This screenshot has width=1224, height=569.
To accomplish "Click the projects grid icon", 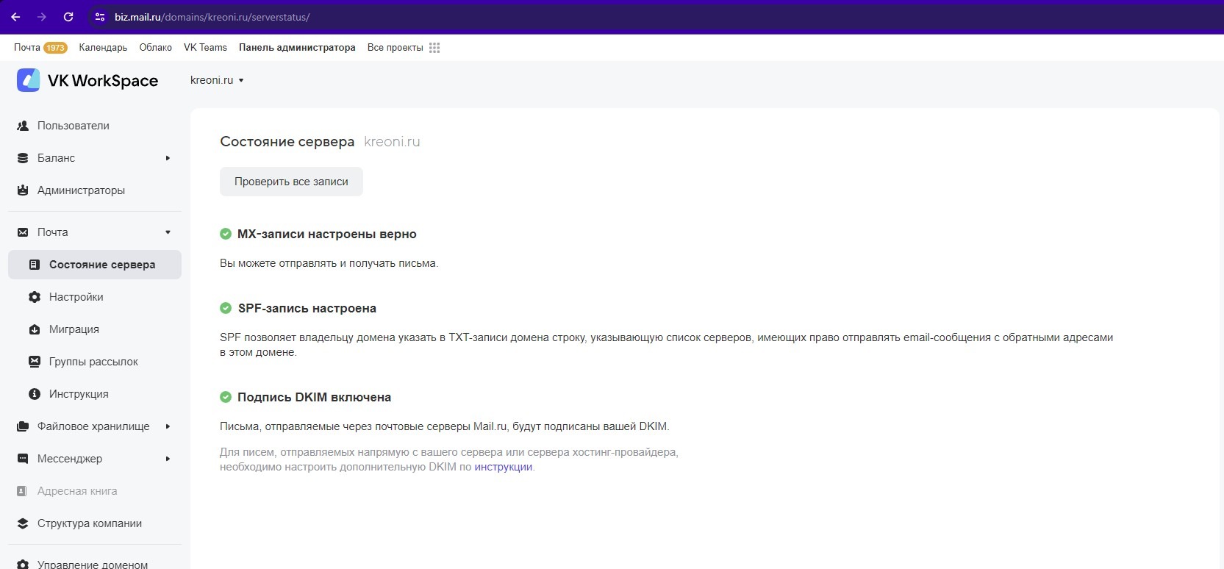I will click(434, 48).
